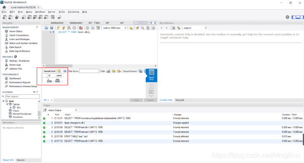Create a new schema icon
This screenshot has height=163, width=304.
(24, 17)
